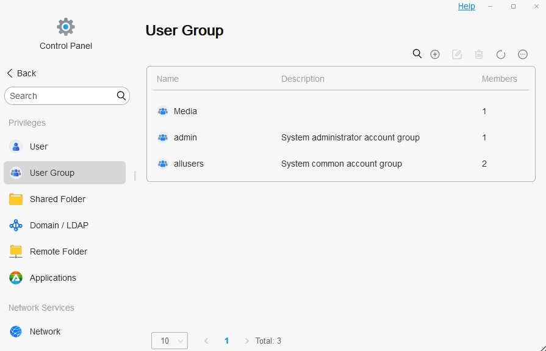546x351 pixels.
Task: Open the Applications privileges section
Action: click(52, 278)
